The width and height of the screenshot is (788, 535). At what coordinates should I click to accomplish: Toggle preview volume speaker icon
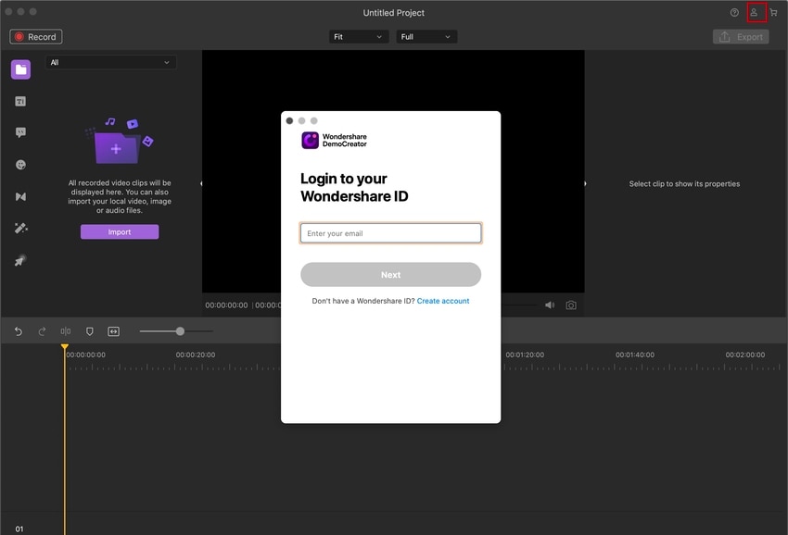550,305
